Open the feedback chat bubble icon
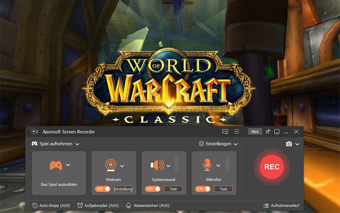 pyautogui.click(x=225, y=132)
